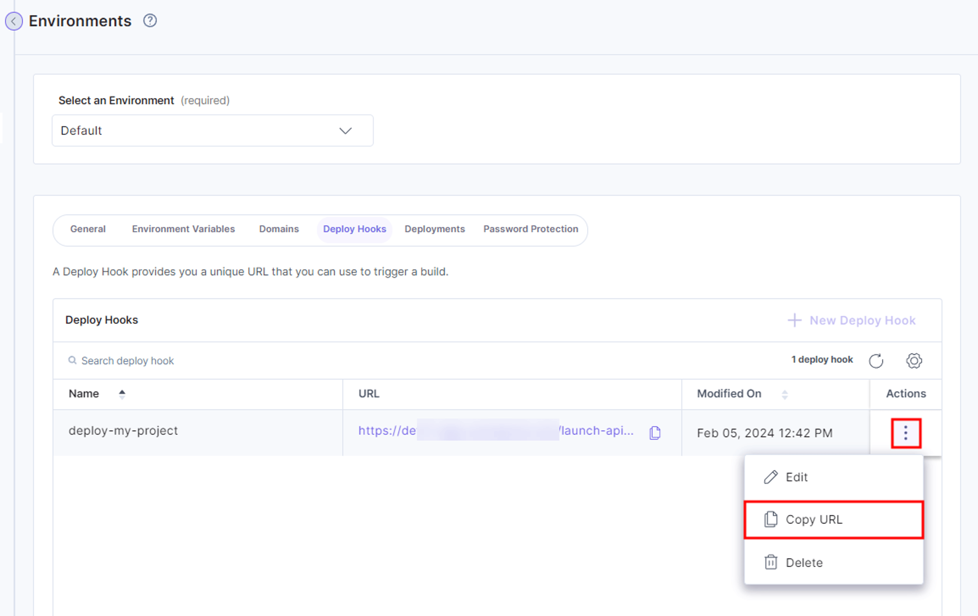
Task: Switch to Password Protection tab
Action: tap(531, 229)
